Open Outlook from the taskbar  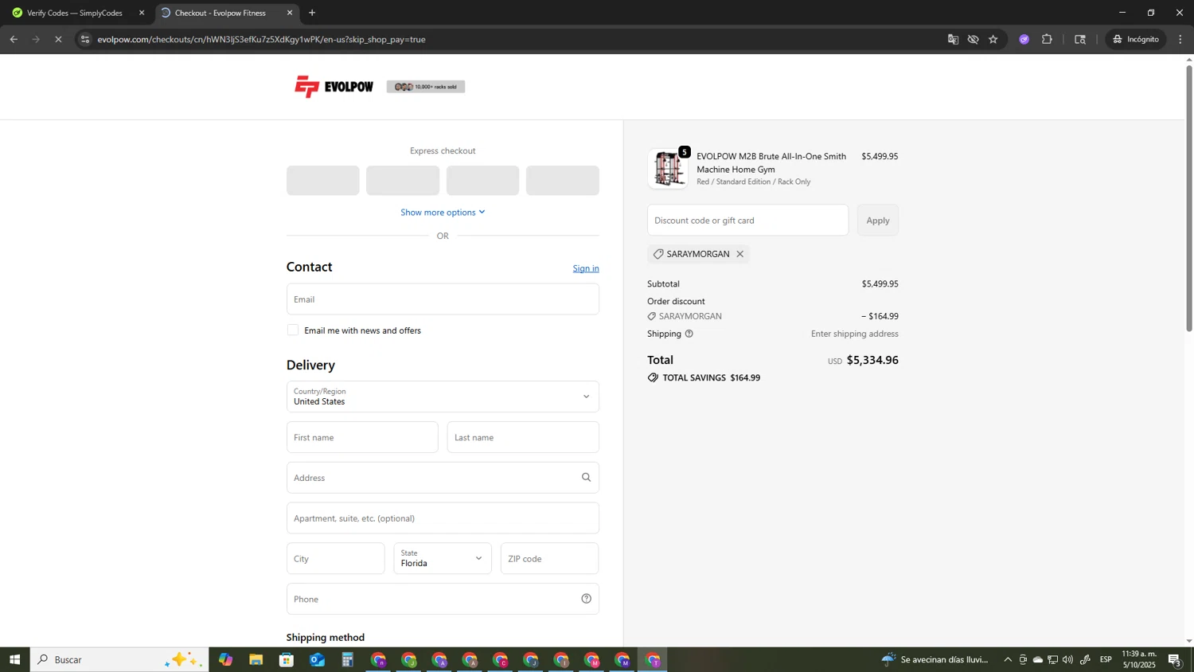tap(317, 659)
